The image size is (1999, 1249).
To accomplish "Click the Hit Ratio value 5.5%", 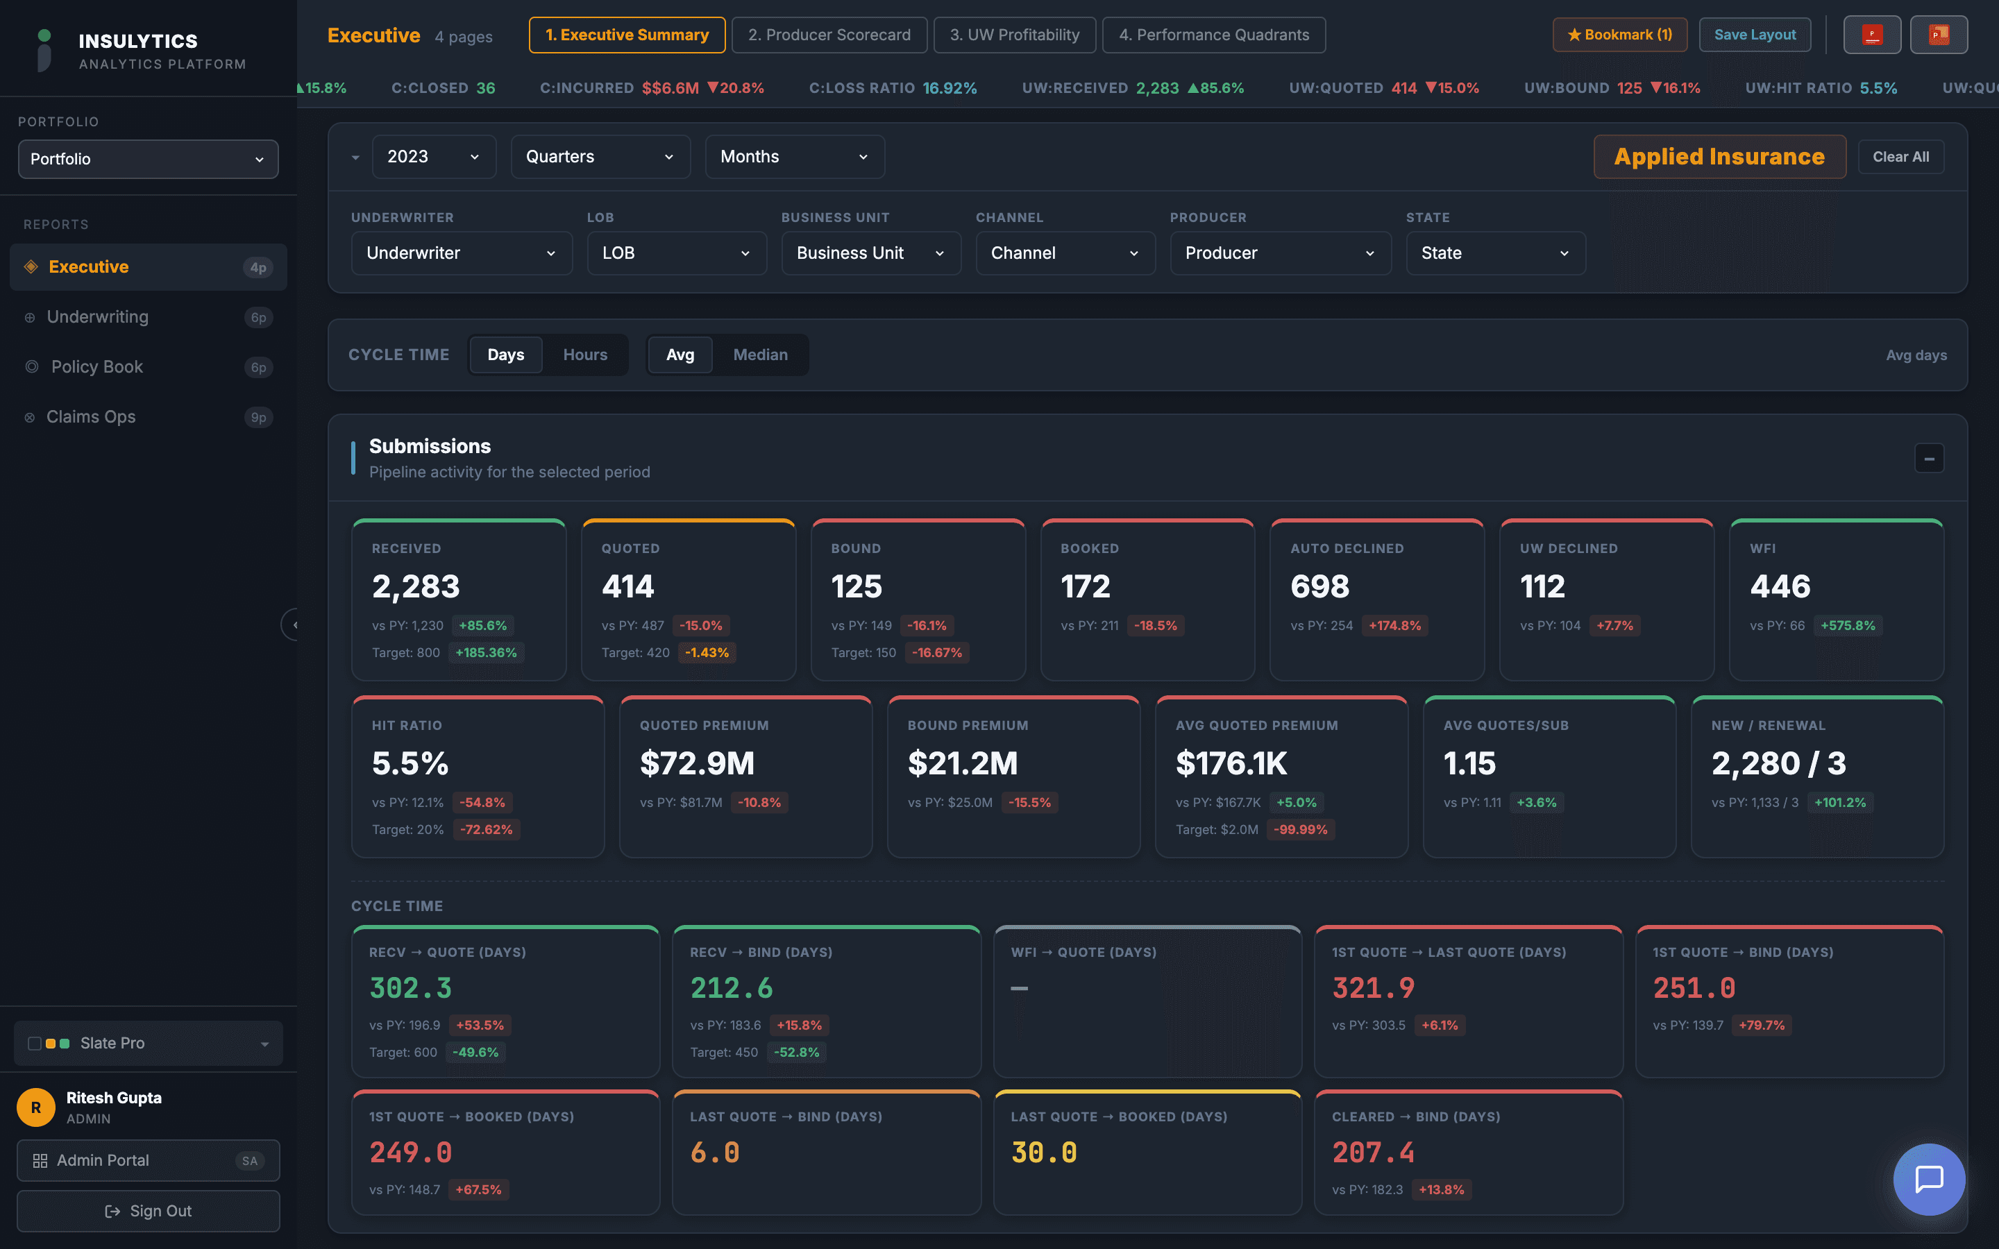I will [x=410, y=763].
